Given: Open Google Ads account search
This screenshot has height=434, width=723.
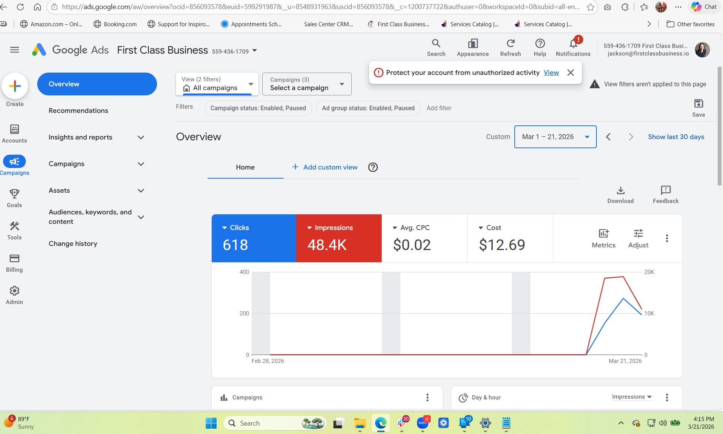Looking at the screenshot, I should (436, 46).
